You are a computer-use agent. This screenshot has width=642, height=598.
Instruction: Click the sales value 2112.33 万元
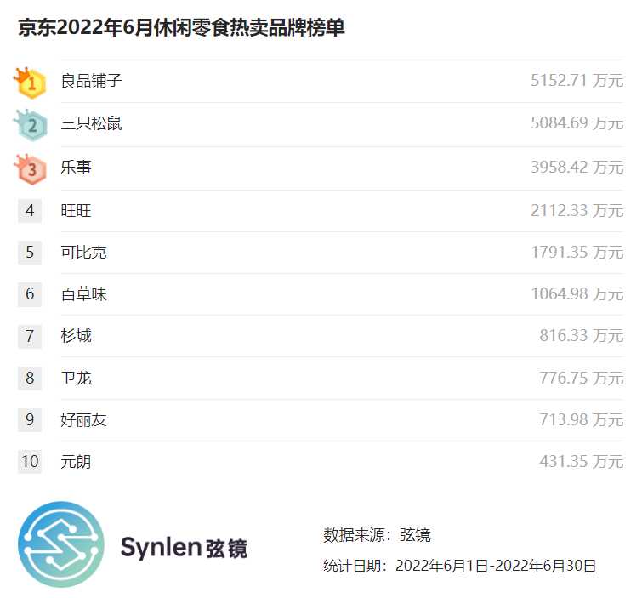(577, 210)
